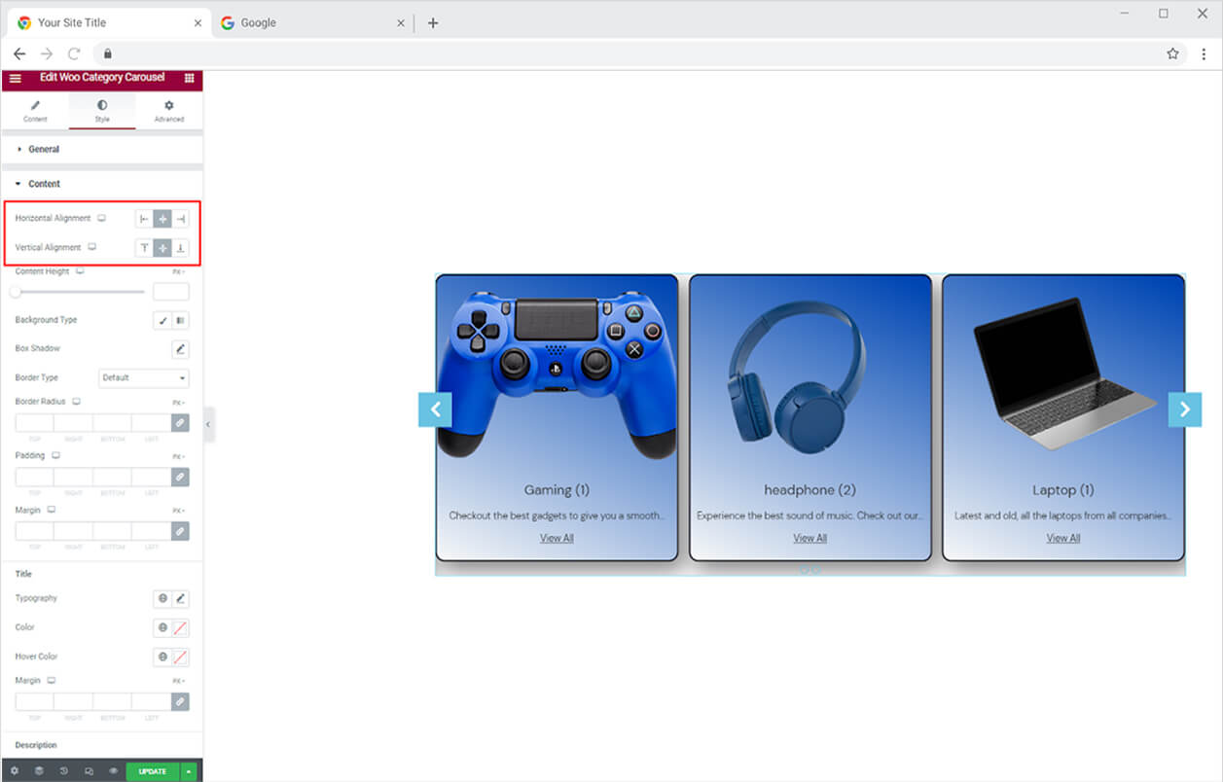Set Horizontal Alignment to left
1223x782 pixels.
tap(144, 219)
